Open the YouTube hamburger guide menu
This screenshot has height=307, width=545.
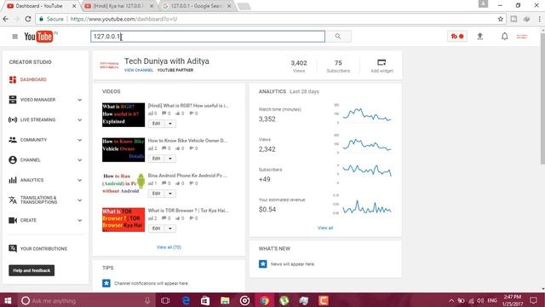click(x=15, y=37)
